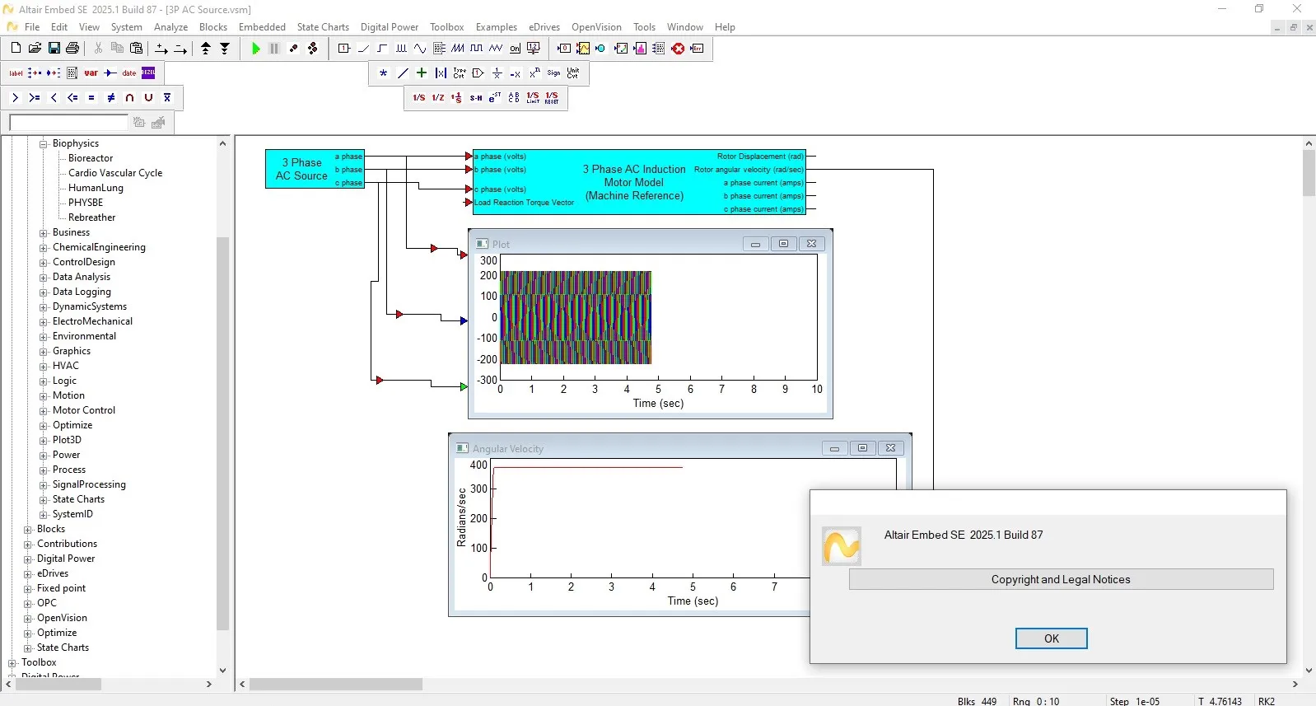Insert the greater-than (>) comparison block

pos(16,98)
